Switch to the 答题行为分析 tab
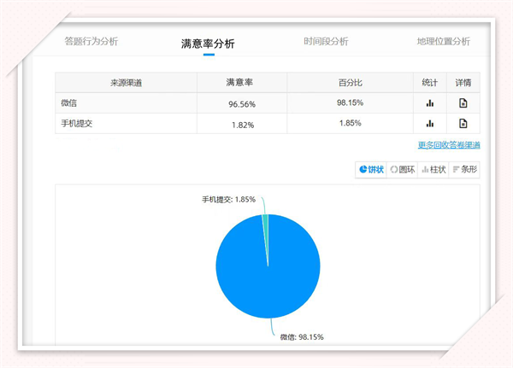 tap(91, 41)
